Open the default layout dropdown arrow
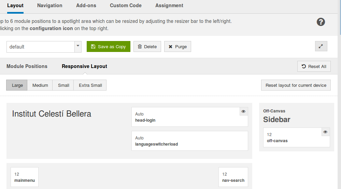This screenshot has height=189, width=341. tap(78, 46)
